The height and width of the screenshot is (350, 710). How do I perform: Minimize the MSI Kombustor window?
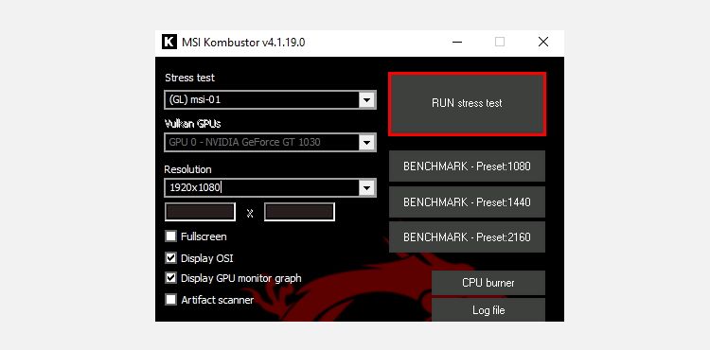pos(457,42)
